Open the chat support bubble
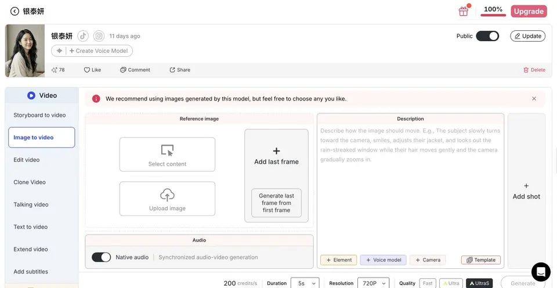 pos(541,272)
